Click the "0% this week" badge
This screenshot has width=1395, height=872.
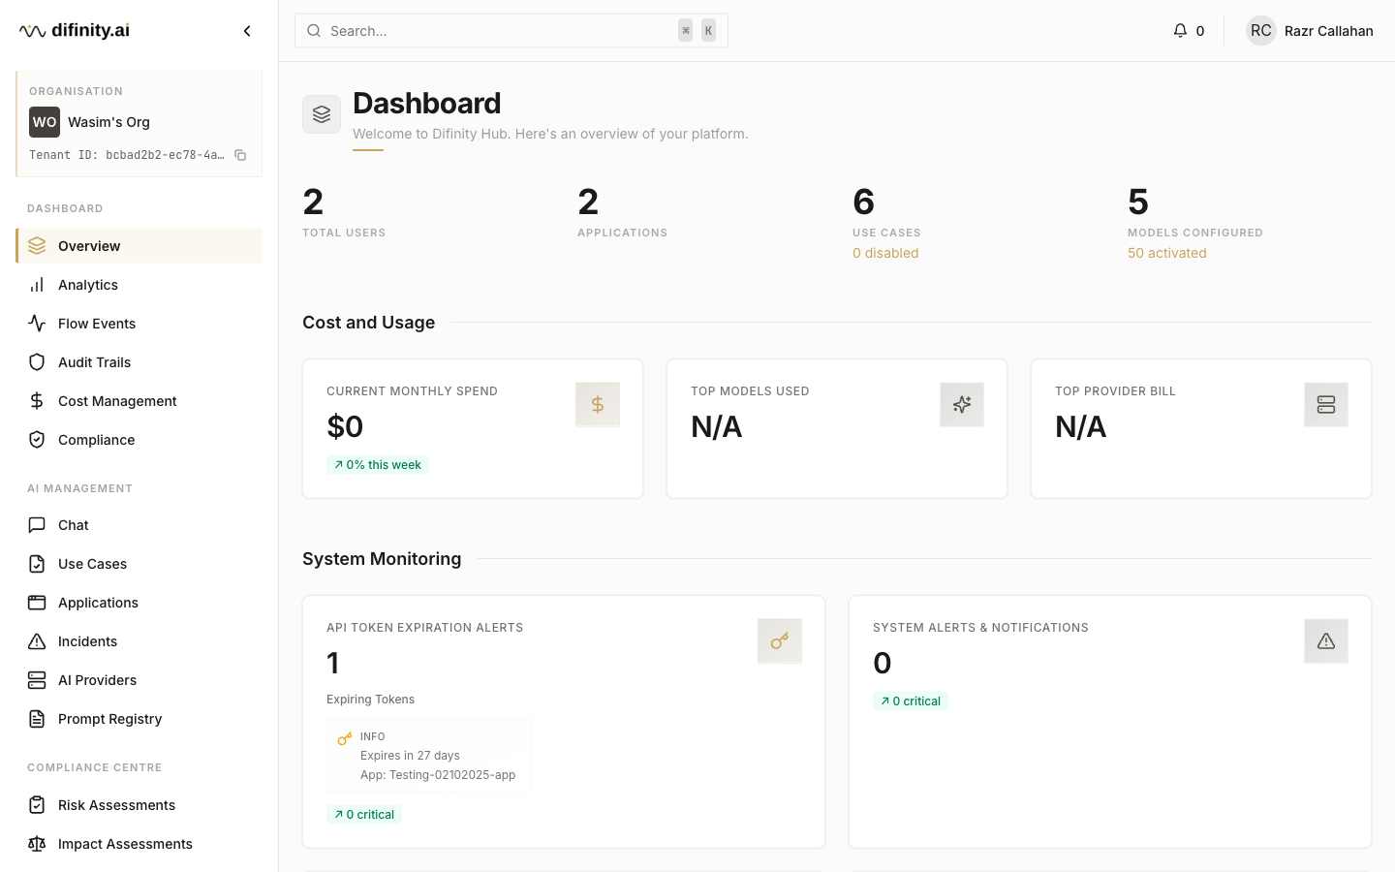point(378,465)
